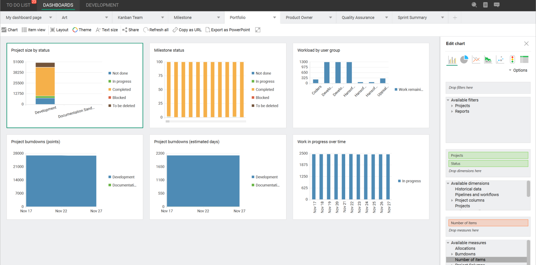Expand the Reports node under Available filters

tap(452, 111)
